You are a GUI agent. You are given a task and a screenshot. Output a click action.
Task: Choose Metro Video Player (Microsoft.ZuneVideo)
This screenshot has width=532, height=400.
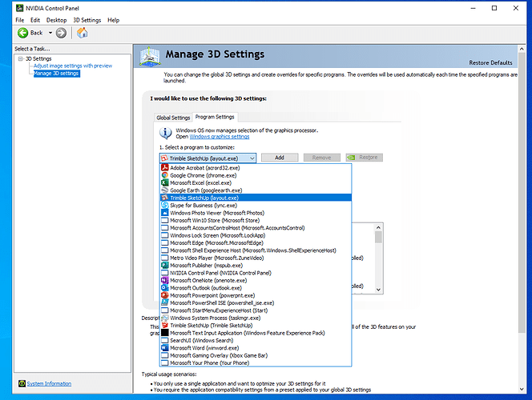pyautogui.click(x=256, y=258)
